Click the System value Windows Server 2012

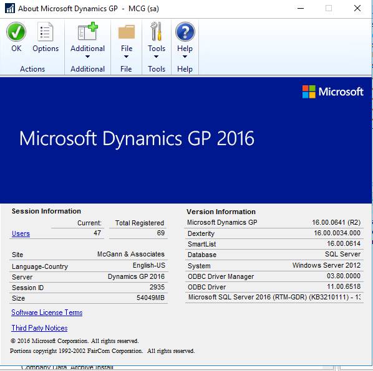pos(326,265)
